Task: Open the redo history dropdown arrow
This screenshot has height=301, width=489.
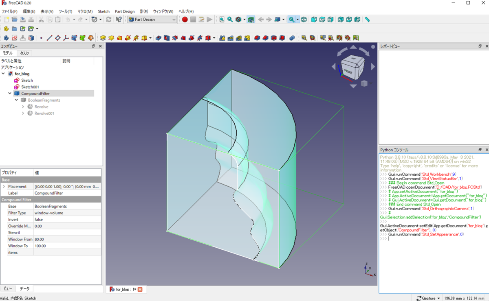Action: pos(86,19)
